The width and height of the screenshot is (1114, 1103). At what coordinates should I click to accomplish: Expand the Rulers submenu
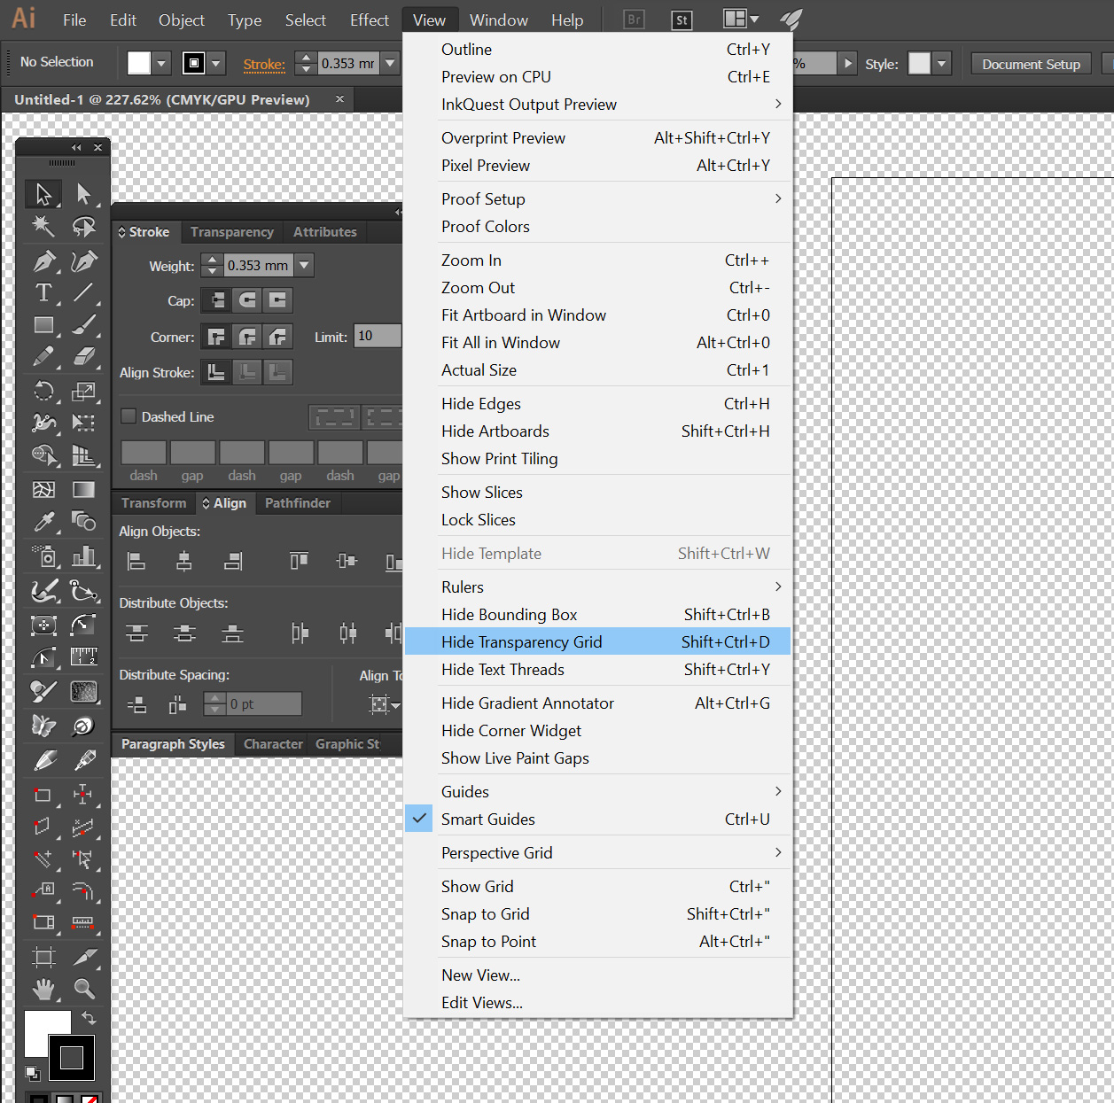pyautogui.click(x=597, y=587)
